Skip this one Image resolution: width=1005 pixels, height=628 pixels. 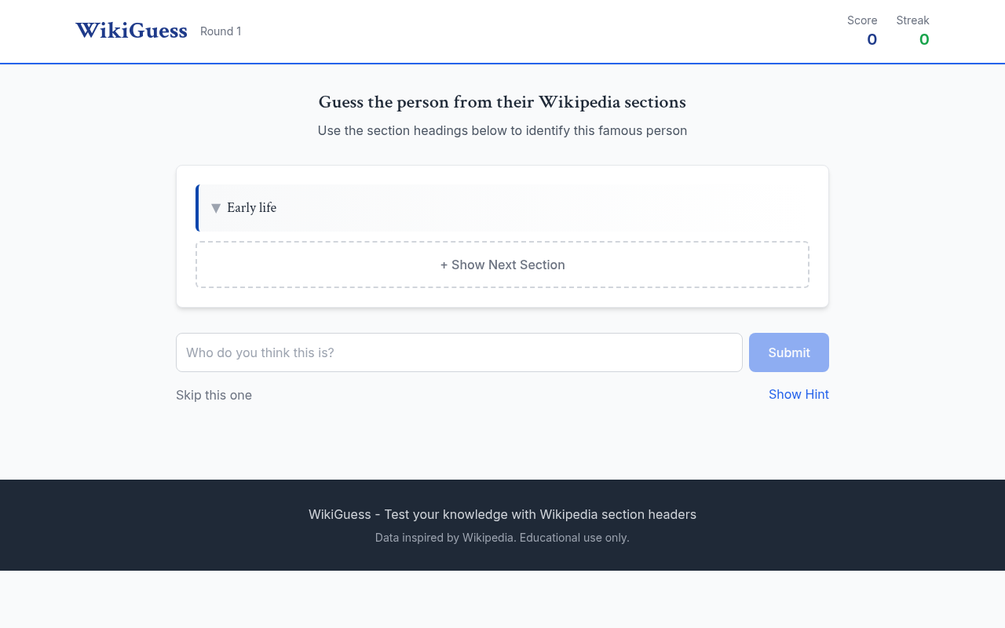pos(214,395)
